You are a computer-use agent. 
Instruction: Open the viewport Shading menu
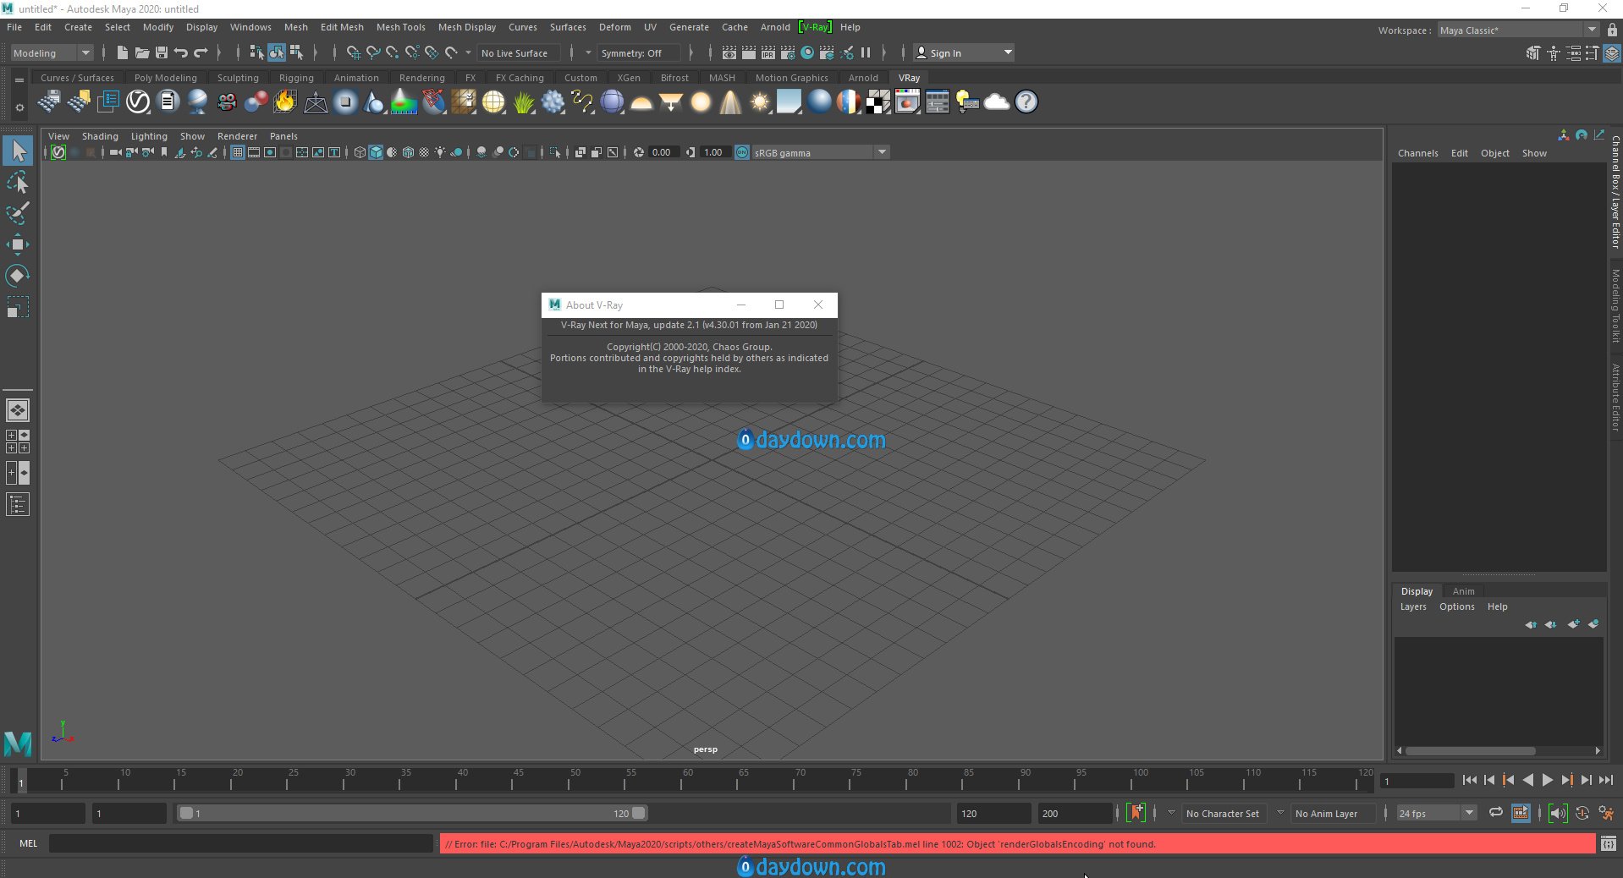pos(100,136)
